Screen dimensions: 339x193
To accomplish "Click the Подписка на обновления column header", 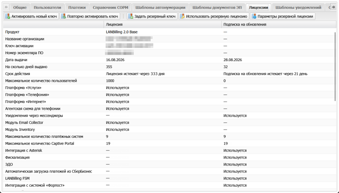I will 279,24.
